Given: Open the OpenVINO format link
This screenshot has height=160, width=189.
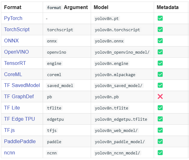Looking at the screenshot, I should pos(16,52).
